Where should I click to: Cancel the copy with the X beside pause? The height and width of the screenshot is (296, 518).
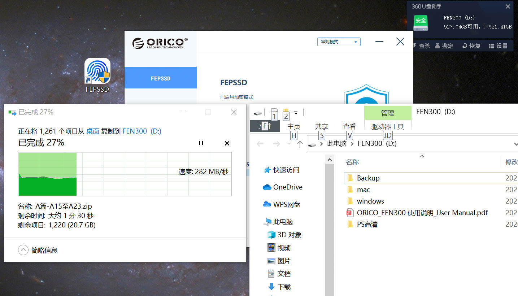[227, 143]
